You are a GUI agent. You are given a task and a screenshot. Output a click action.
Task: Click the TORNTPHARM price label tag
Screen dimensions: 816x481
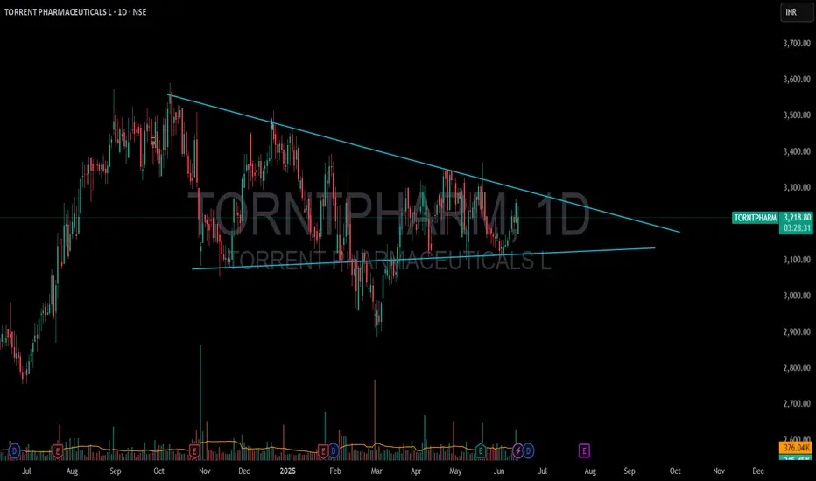coord(755,218)
